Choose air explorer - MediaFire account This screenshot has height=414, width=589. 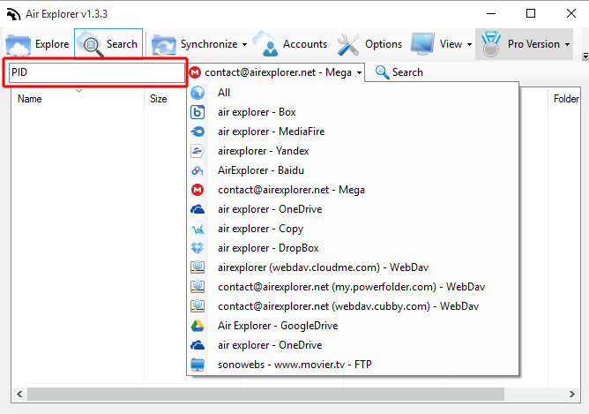(x=353, y=132)
